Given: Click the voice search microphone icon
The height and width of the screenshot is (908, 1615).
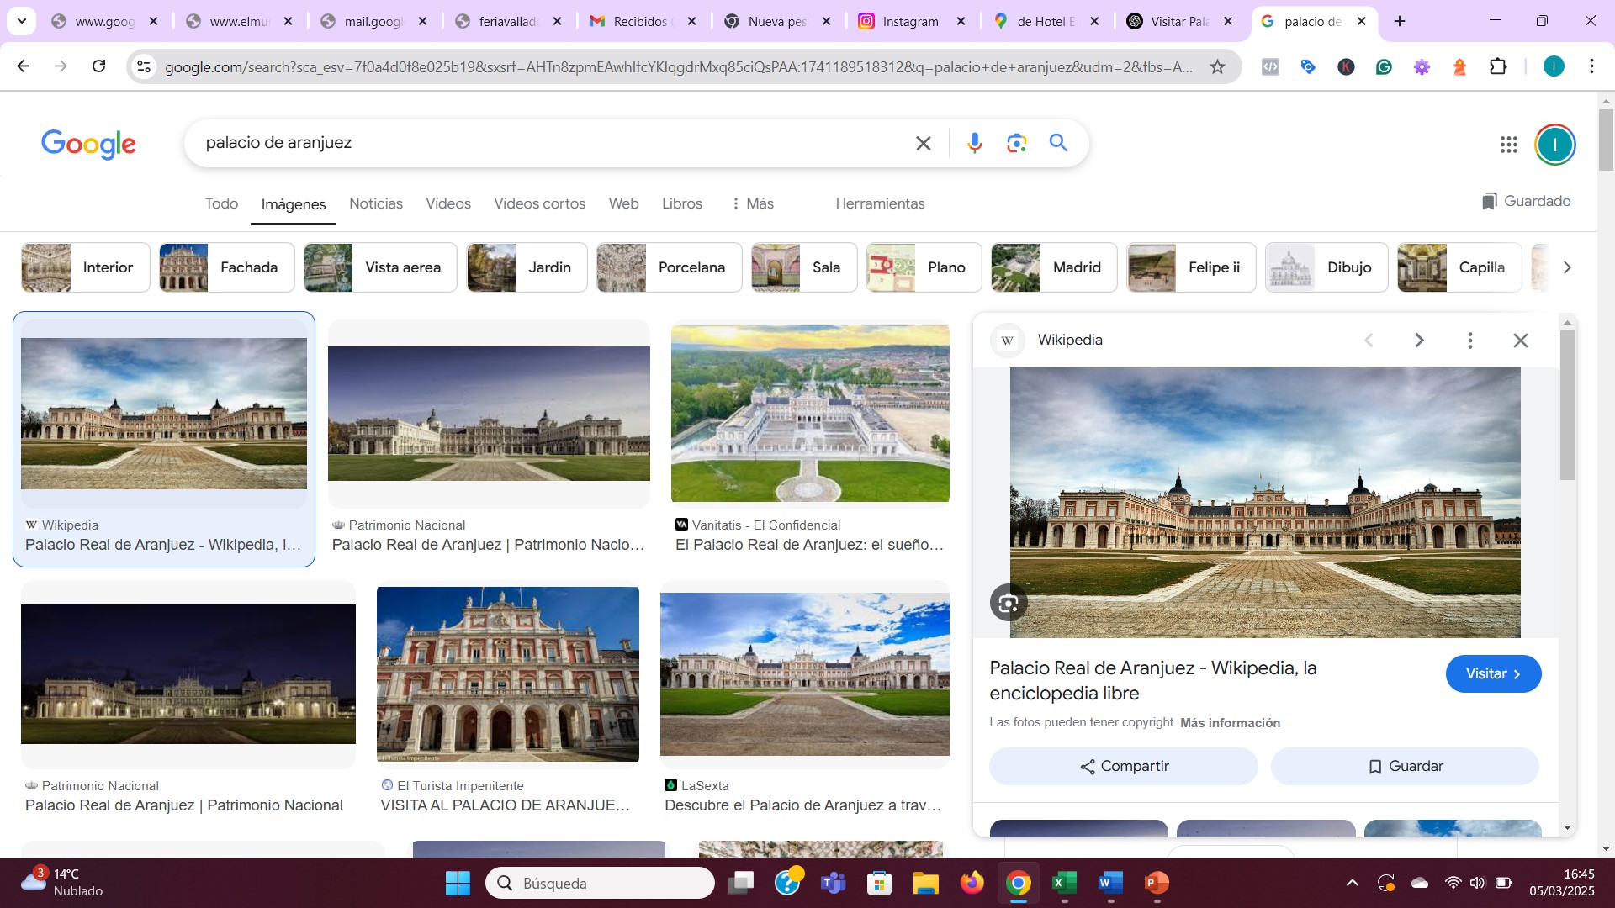Looking at the screenshot, I should [x=974, y=143].
